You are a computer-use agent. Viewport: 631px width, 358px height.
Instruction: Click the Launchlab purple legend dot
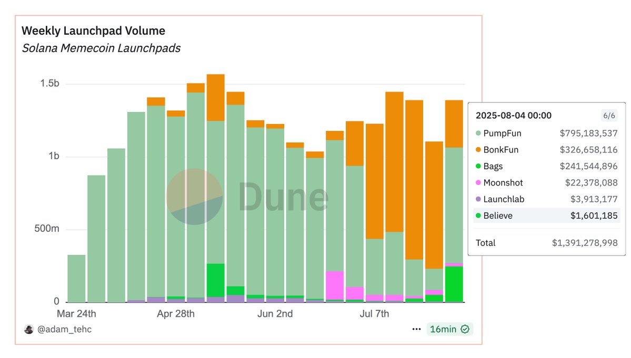tap(478, 199)
